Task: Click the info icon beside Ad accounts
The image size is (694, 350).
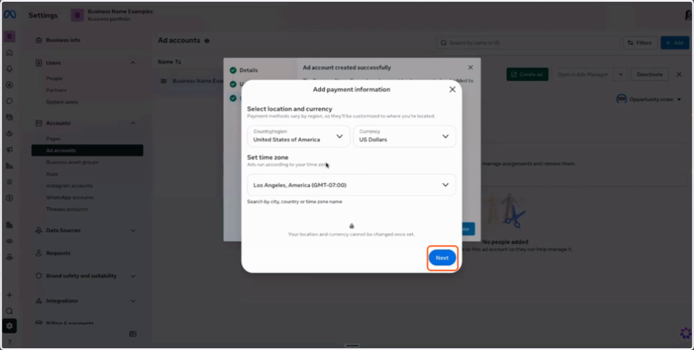Action: 207,41
